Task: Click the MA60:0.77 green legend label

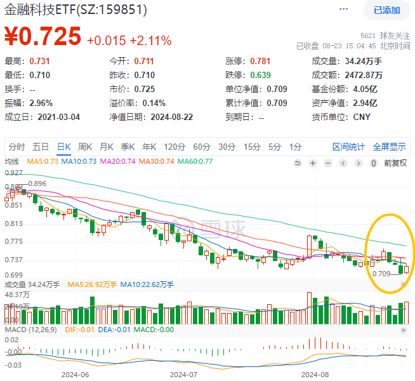Action: [x=195, y=161]
